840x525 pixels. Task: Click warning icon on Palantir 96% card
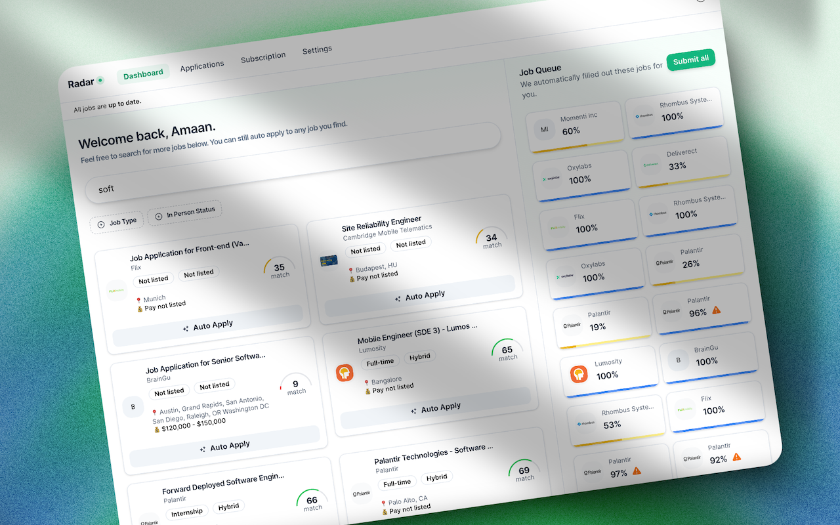point(717,310)
